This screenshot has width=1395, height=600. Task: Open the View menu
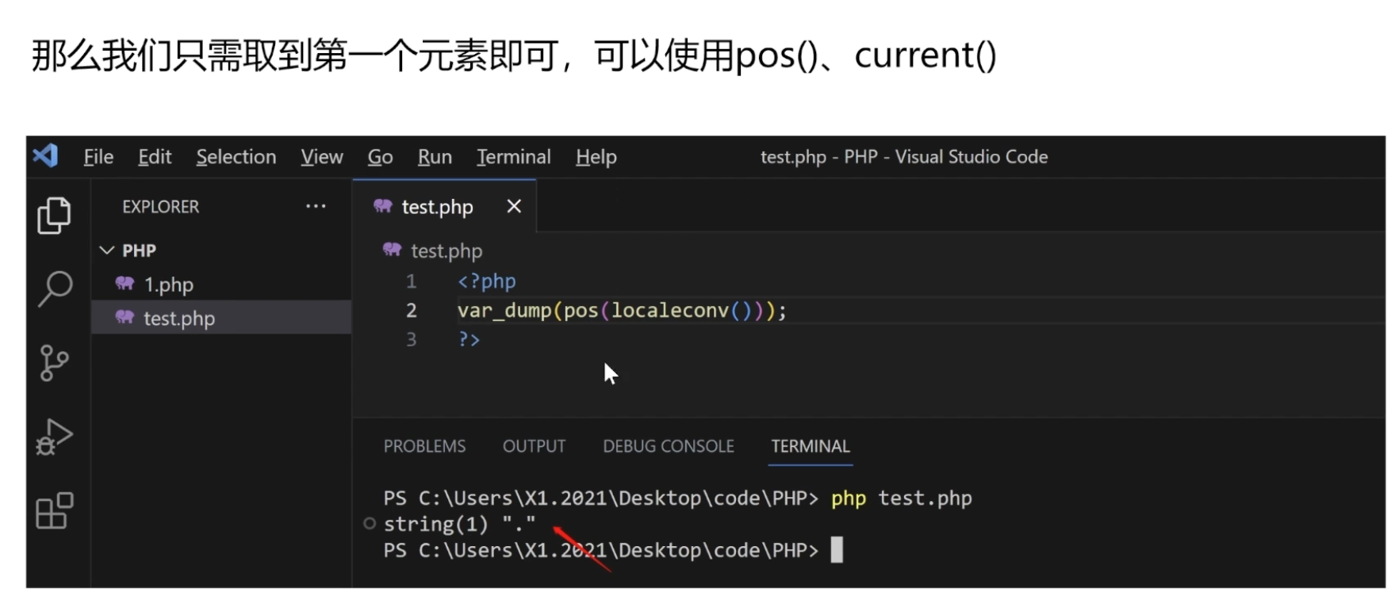[x=322, y=157]
